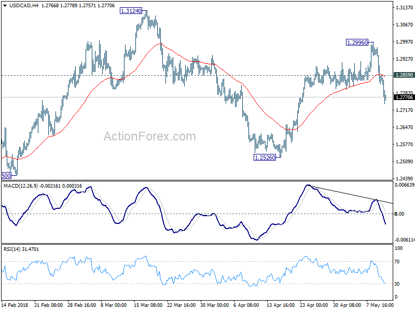Select the RSI(14) 31.4701 indicator label
This screenshot has width=415, height=311.
click(x=21, y=249)
